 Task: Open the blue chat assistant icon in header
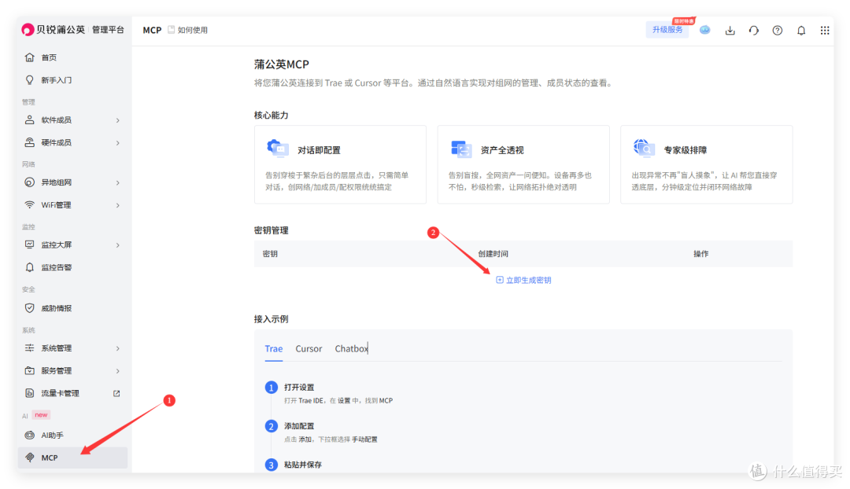[x=704, y=31]
